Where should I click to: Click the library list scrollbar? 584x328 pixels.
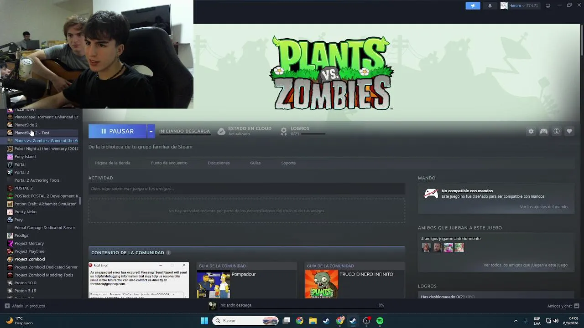tap(80, 201)
